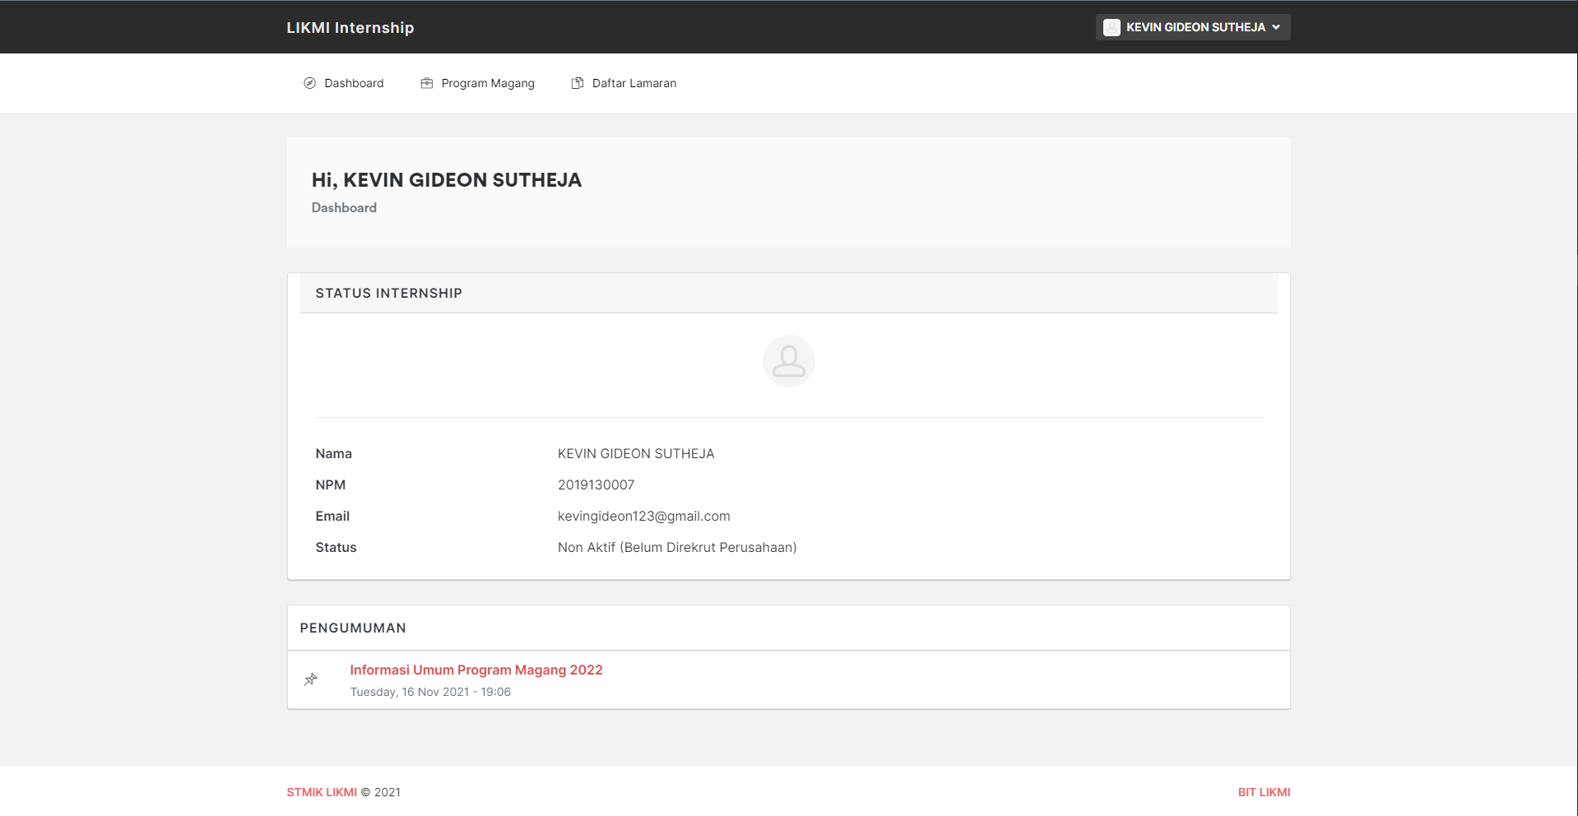Viewport: 1578px width, 816px height.
Task: Click the © 2021 footer text
Action: coord(381,792)
